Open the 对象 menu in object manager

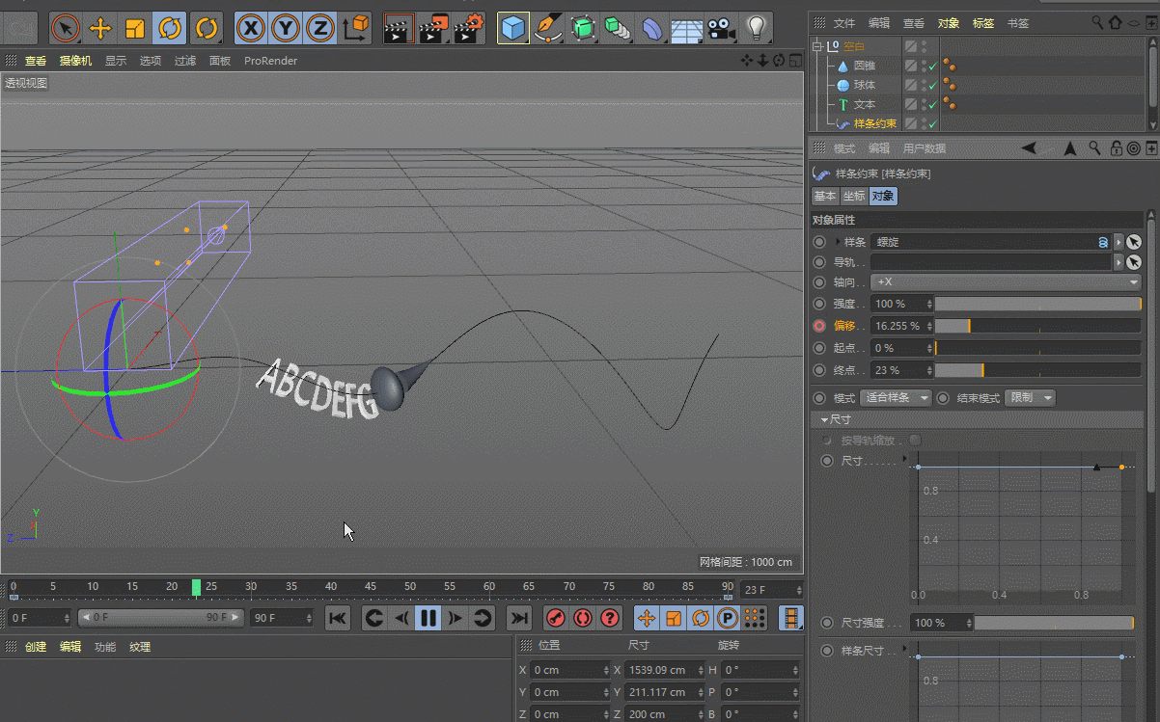pos(949,22)
